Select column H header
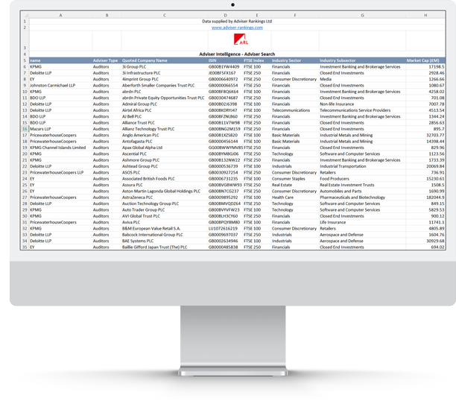Viewport: 456px width, 401px height. coord(425,15)
